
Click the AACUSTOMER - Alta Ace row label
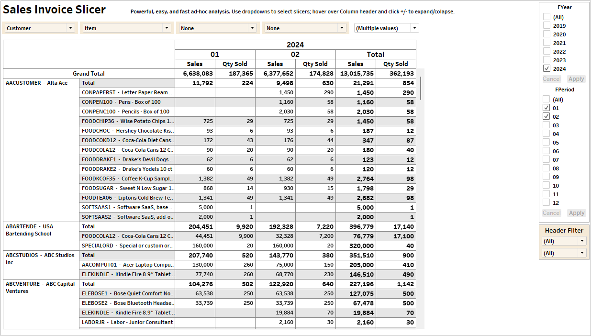click(37, 83)
